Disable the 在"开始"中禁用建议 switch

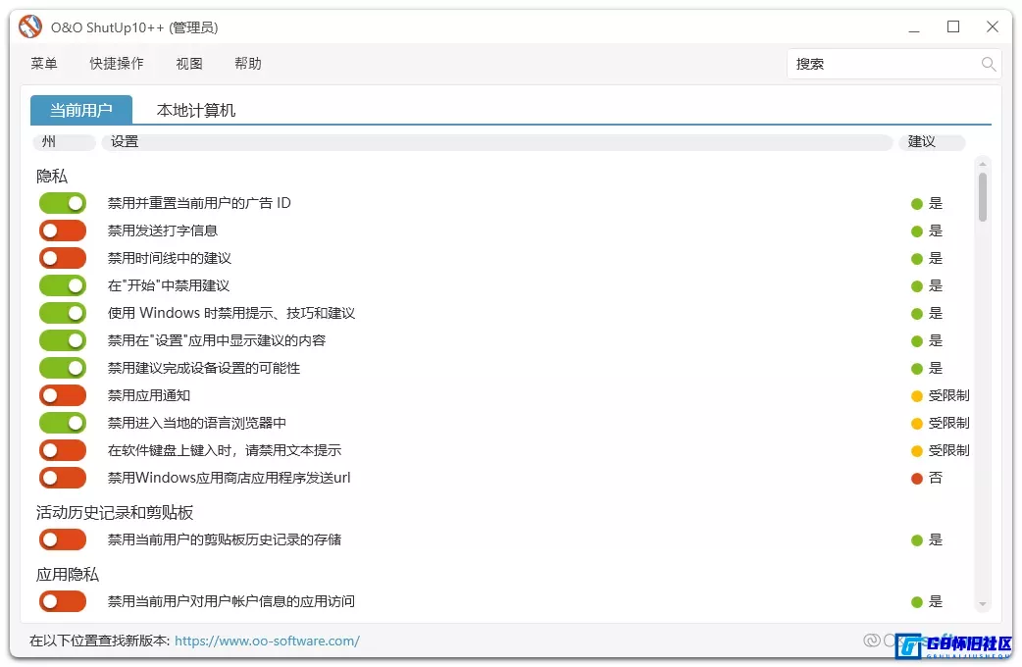pyautogui.click(x=63, y=285)
